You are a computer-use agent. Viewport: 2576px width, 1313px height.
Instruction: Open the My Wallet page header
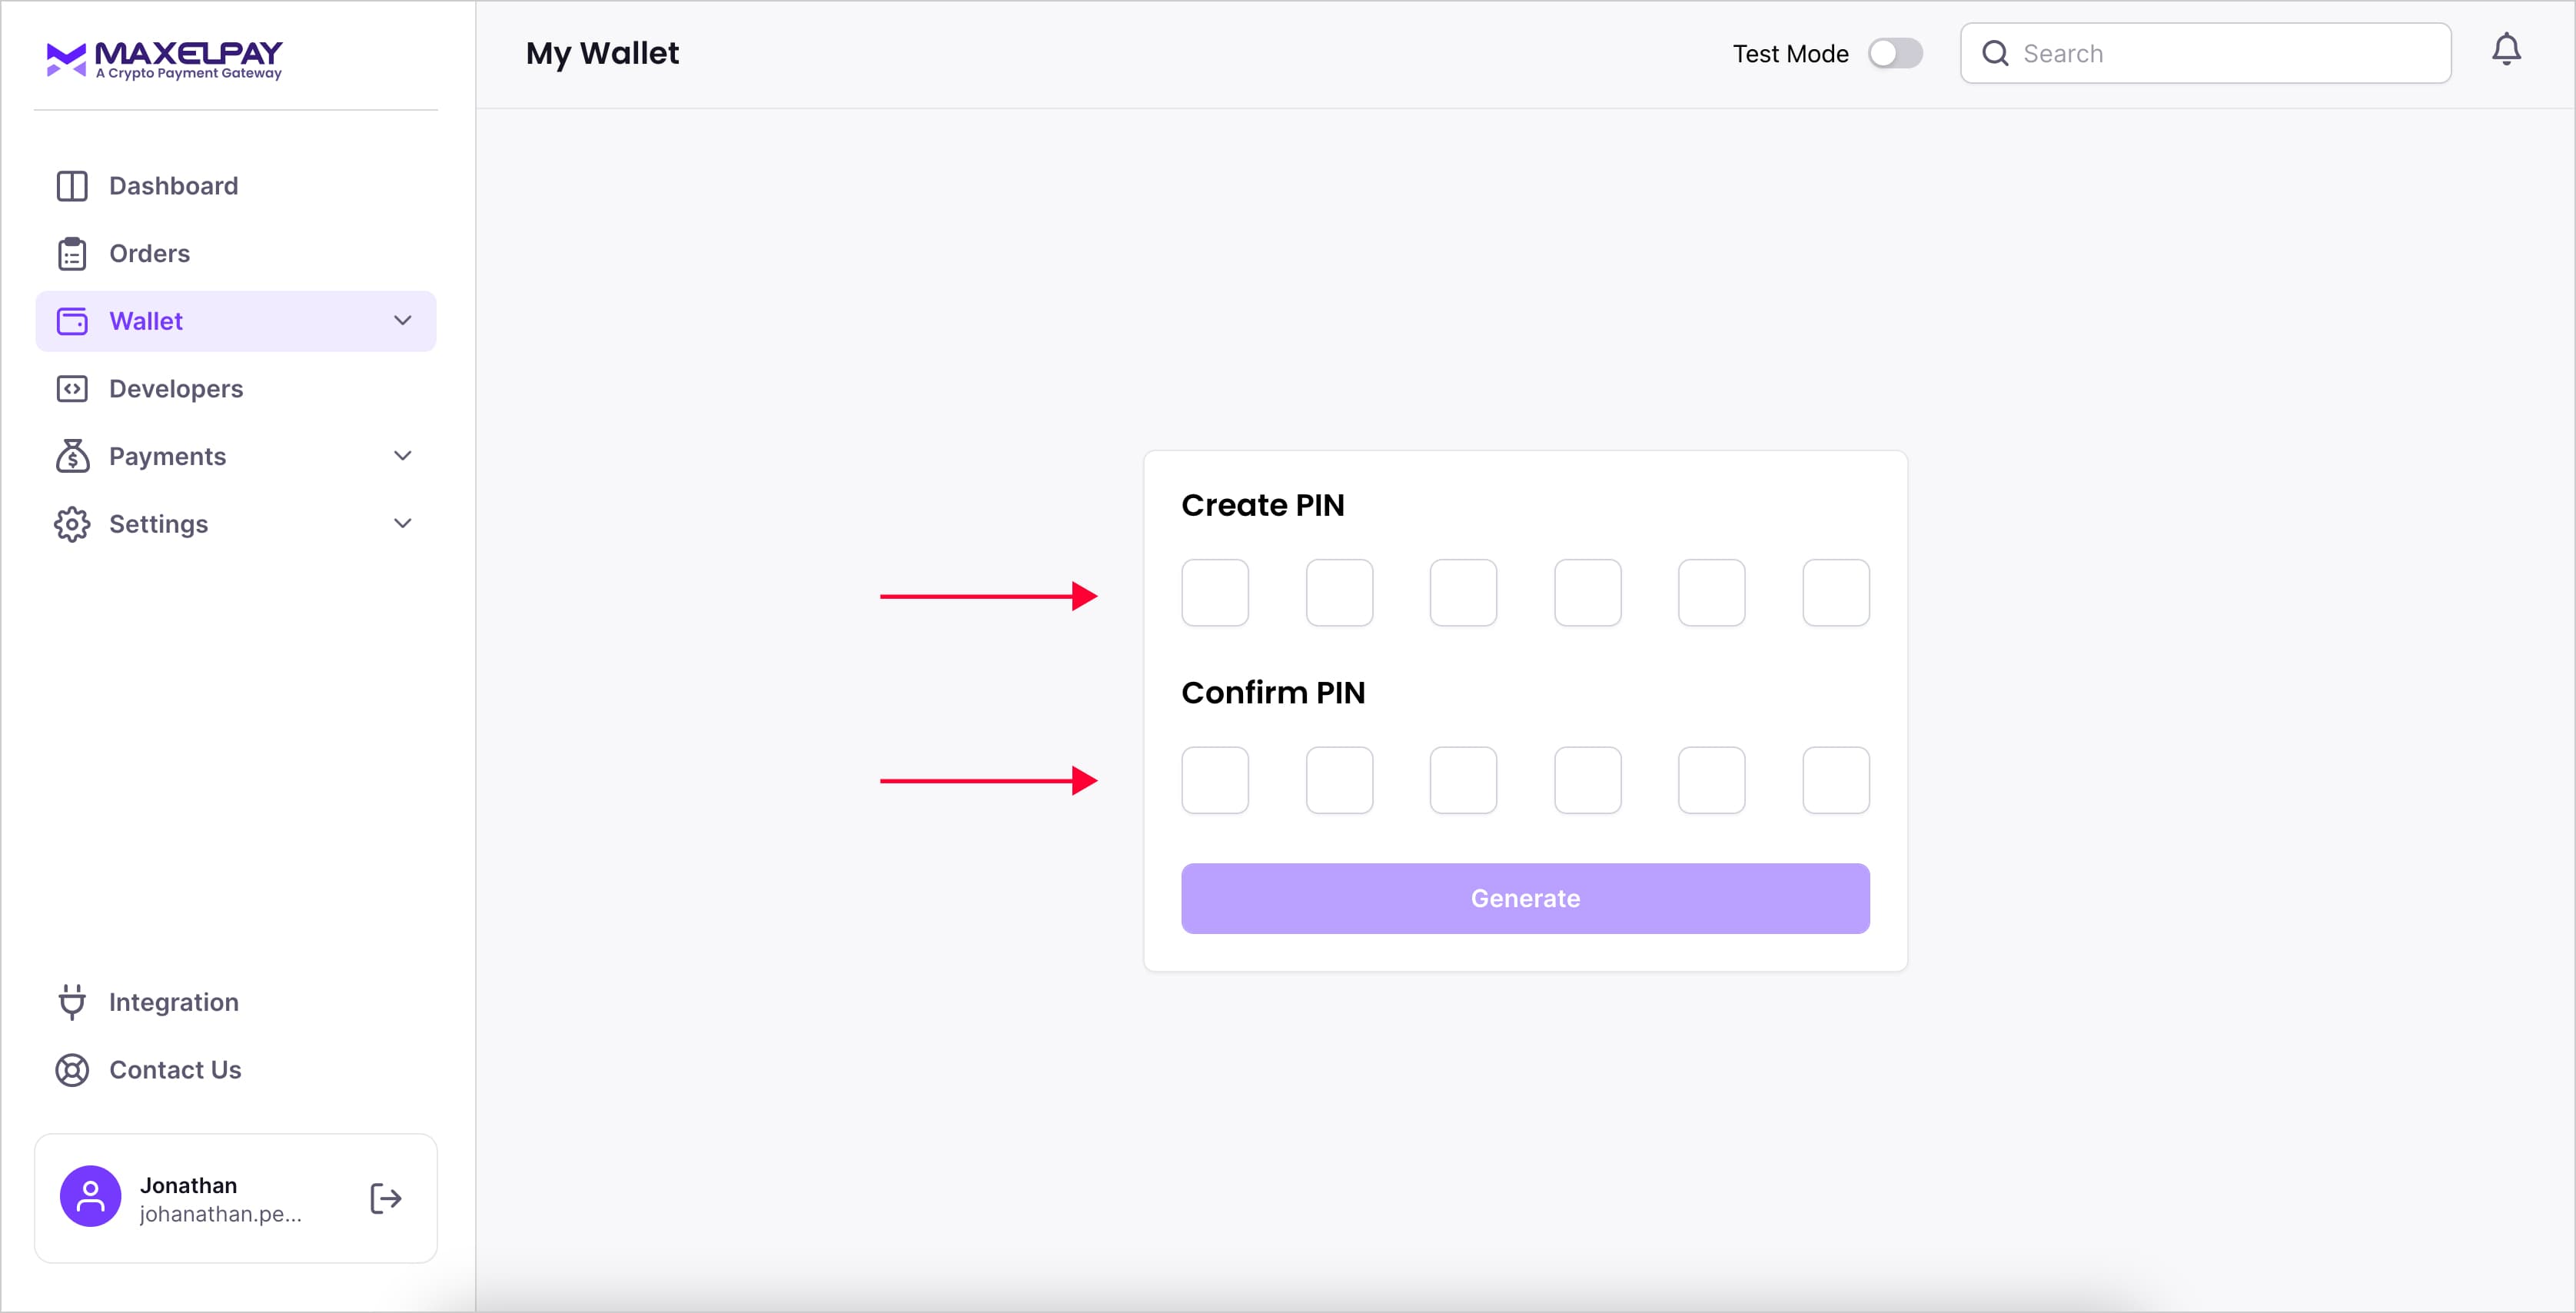tap(602, 53)
